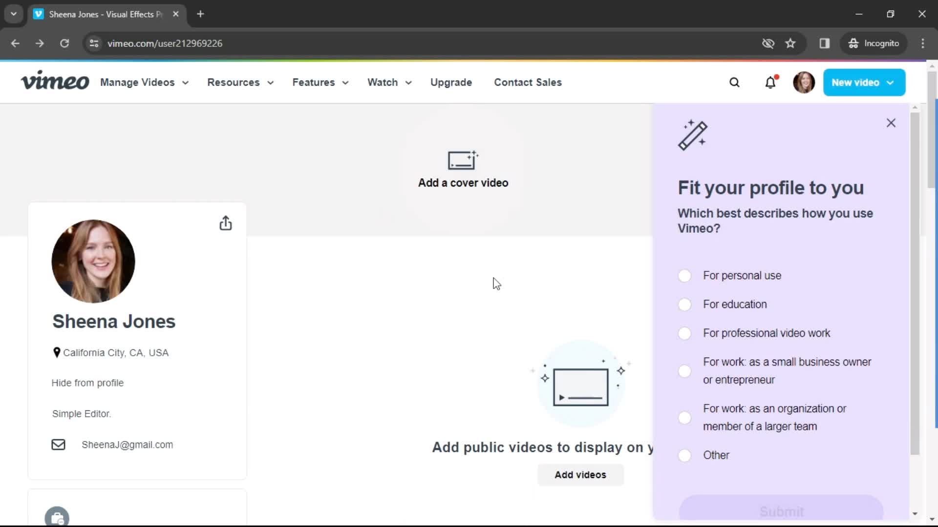This screenshot has width=938, height=527.
Task: Click the Upgrade link in the navbar
Action: pyautogui.click(x=451, y=82)
